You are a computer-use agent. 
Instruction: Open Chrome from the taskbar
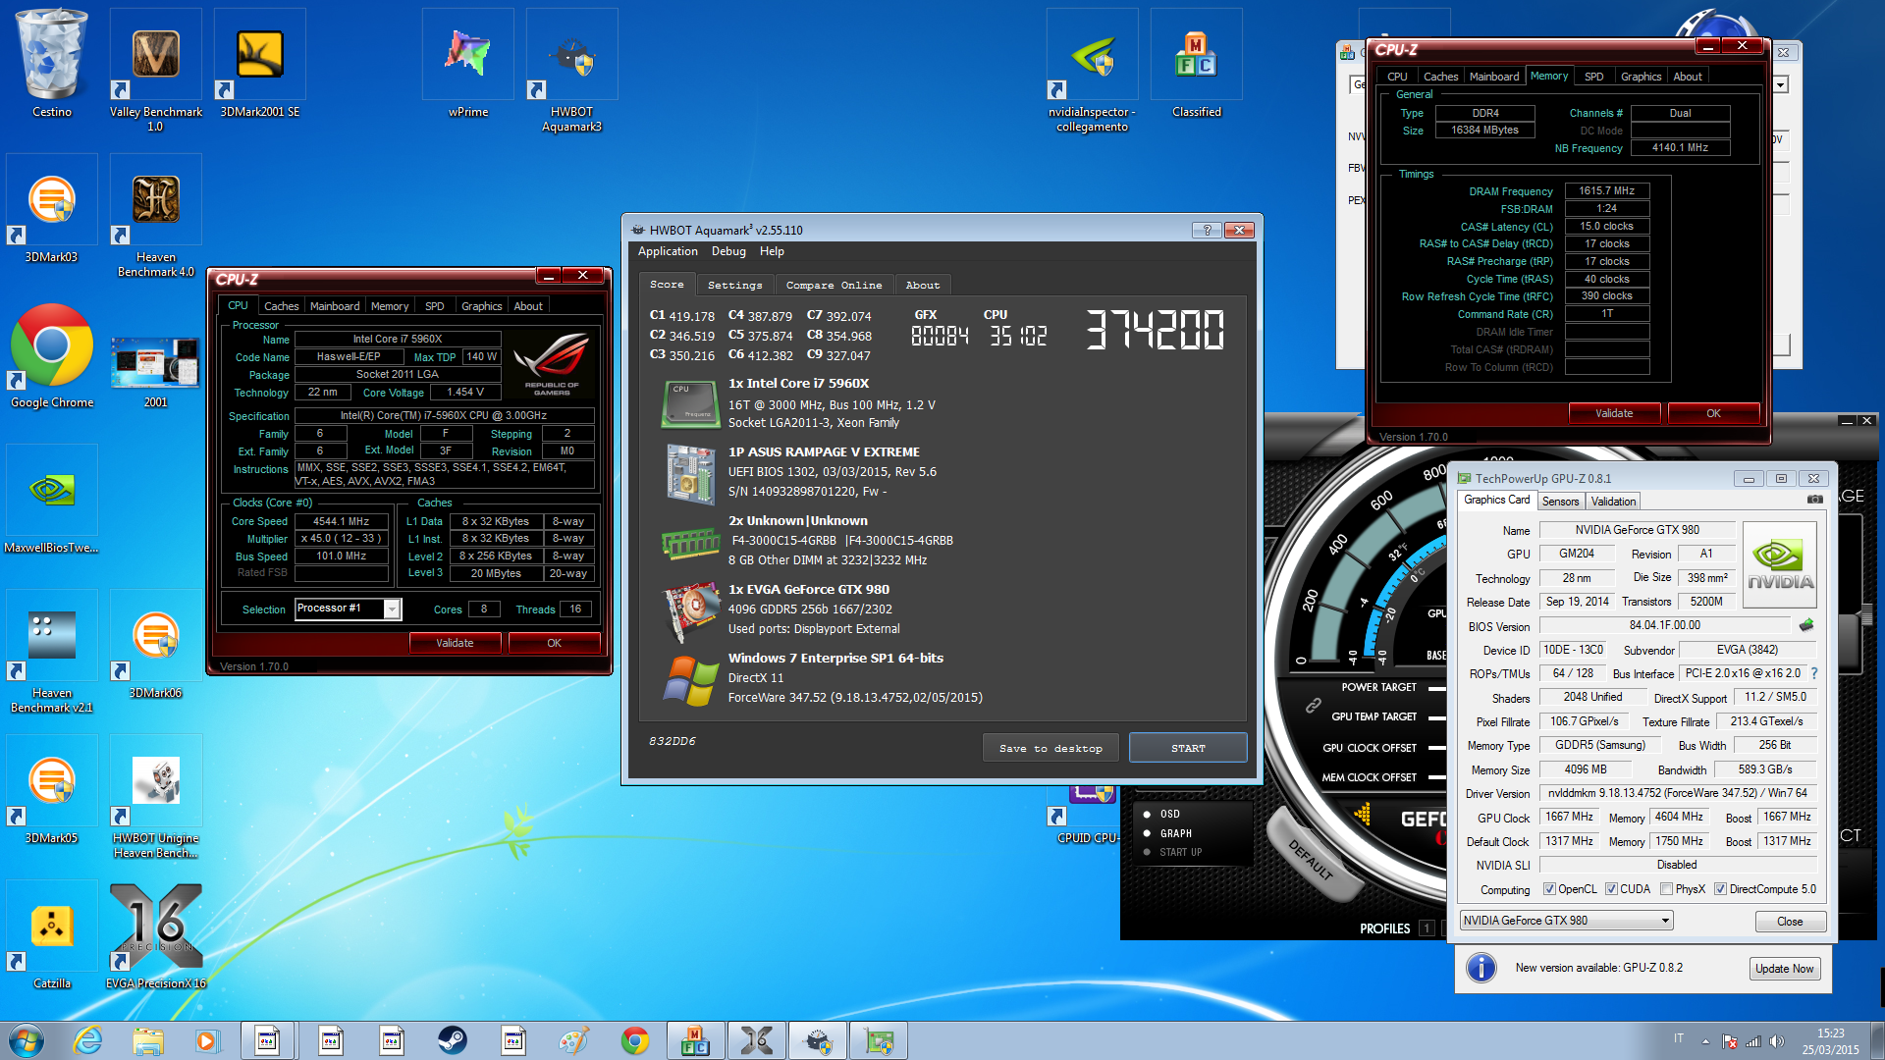(635, 1040)
